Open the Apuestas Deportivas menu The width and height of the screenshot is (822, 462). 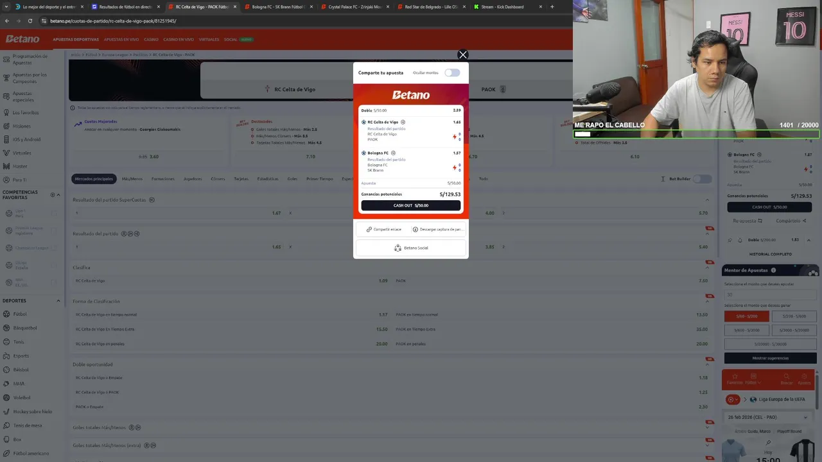(76, 39)
